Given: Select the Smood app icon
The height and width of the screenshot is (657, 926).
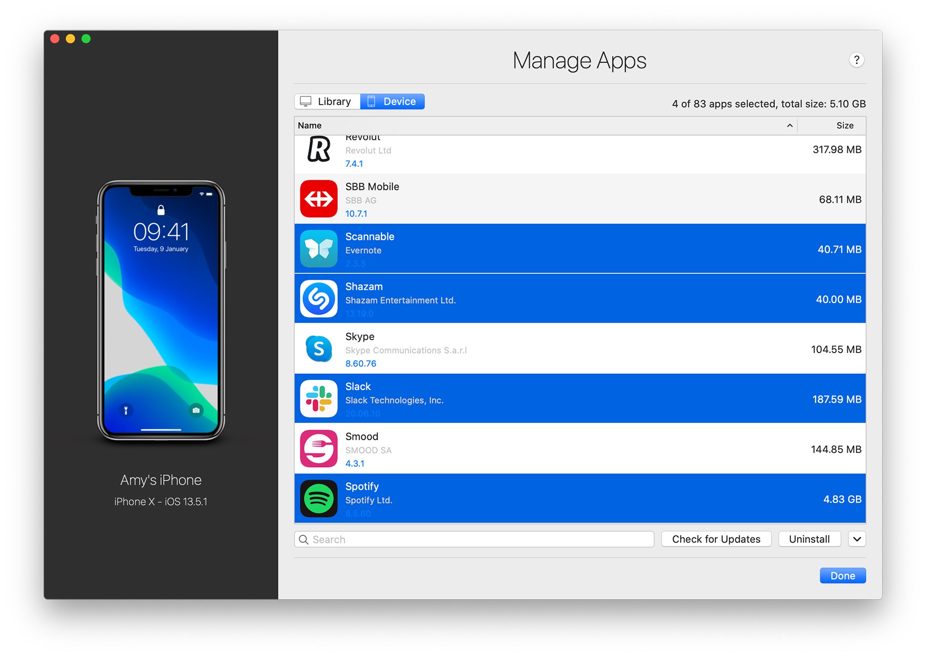Looking at the screenshot, I should click(318, 449).
